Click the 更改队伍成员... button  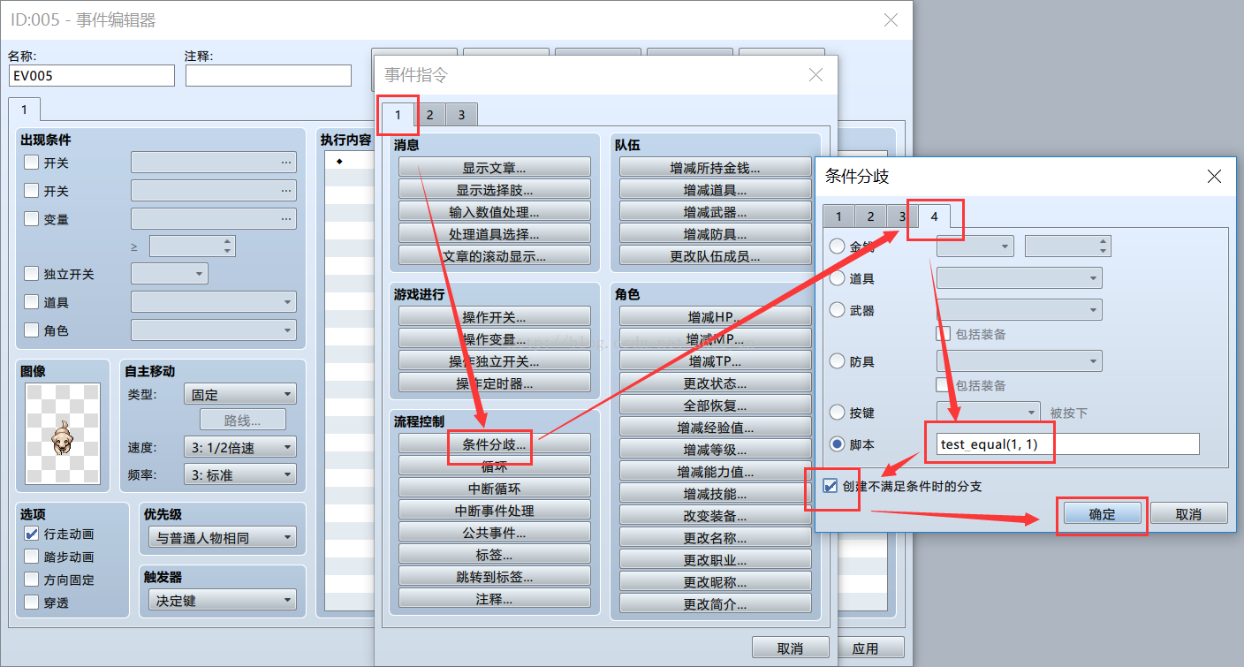click(x=716, y=256)
